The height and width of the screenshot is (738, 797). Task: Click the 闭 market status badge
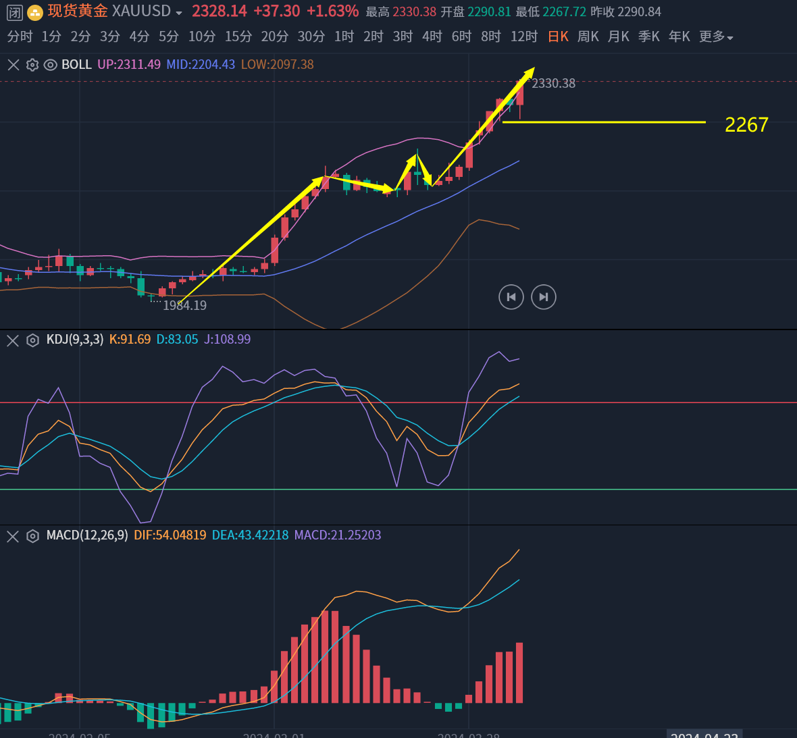(x=15, y=12)
